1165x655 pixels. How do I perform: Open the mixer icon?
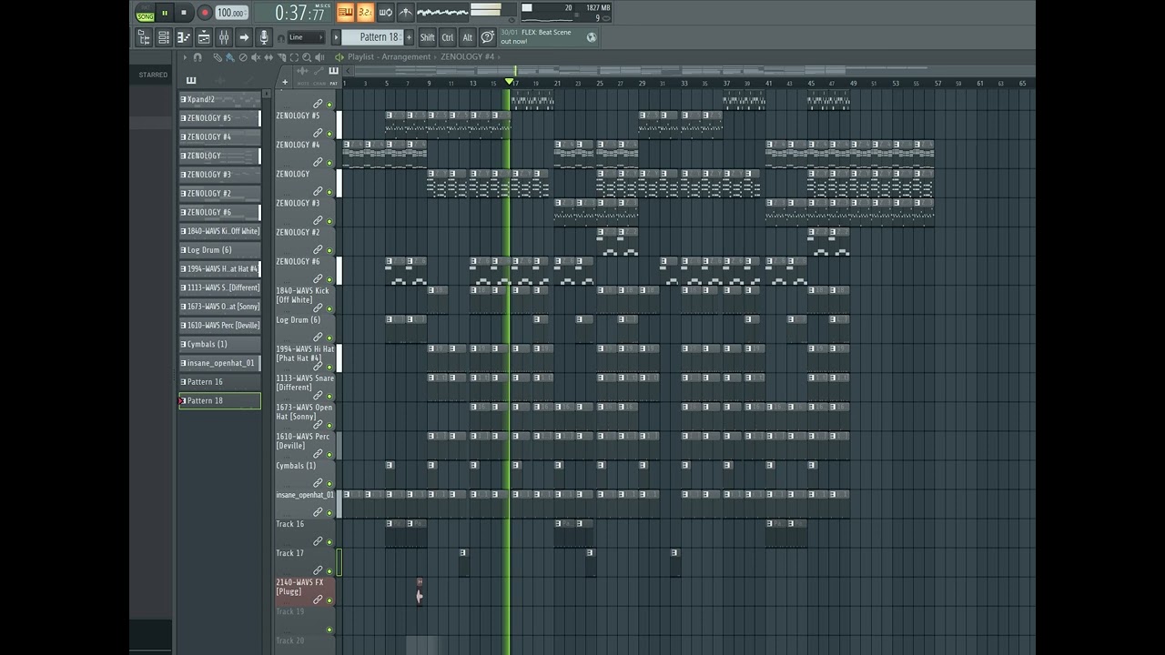224,37
